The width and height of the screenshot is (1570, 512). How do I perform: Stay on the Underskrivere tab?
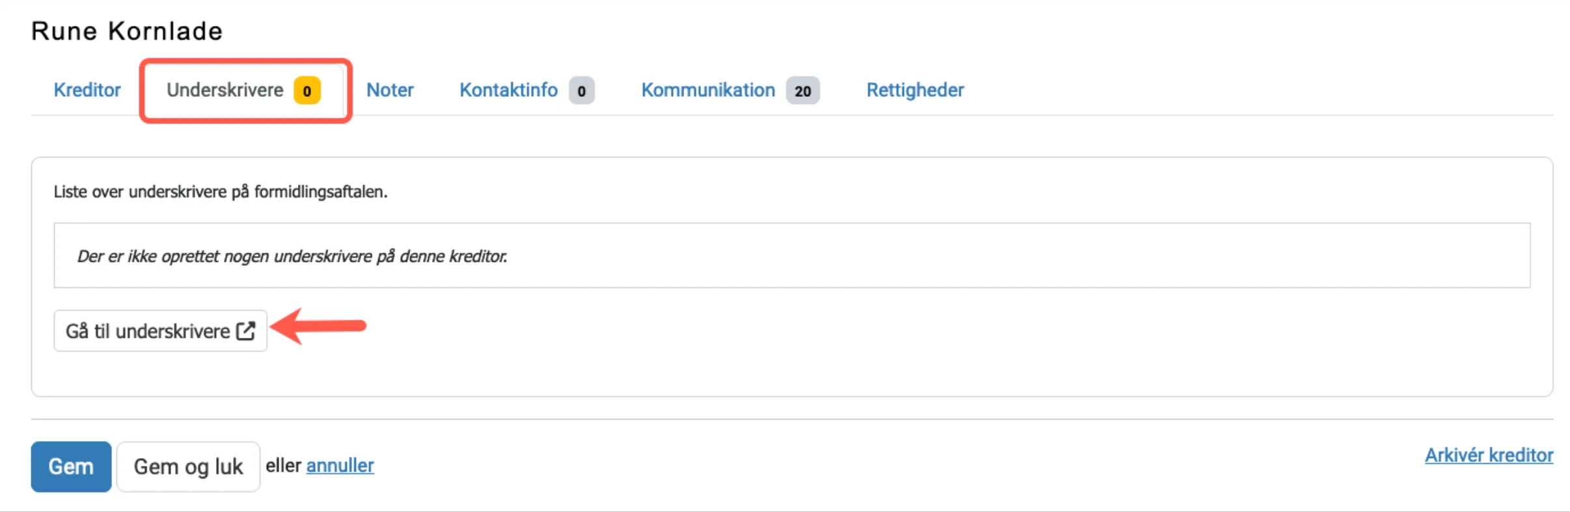click(x=226, y=90)
